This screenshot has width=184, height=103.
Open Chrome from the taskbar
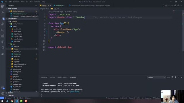click(x=12, y=101)
